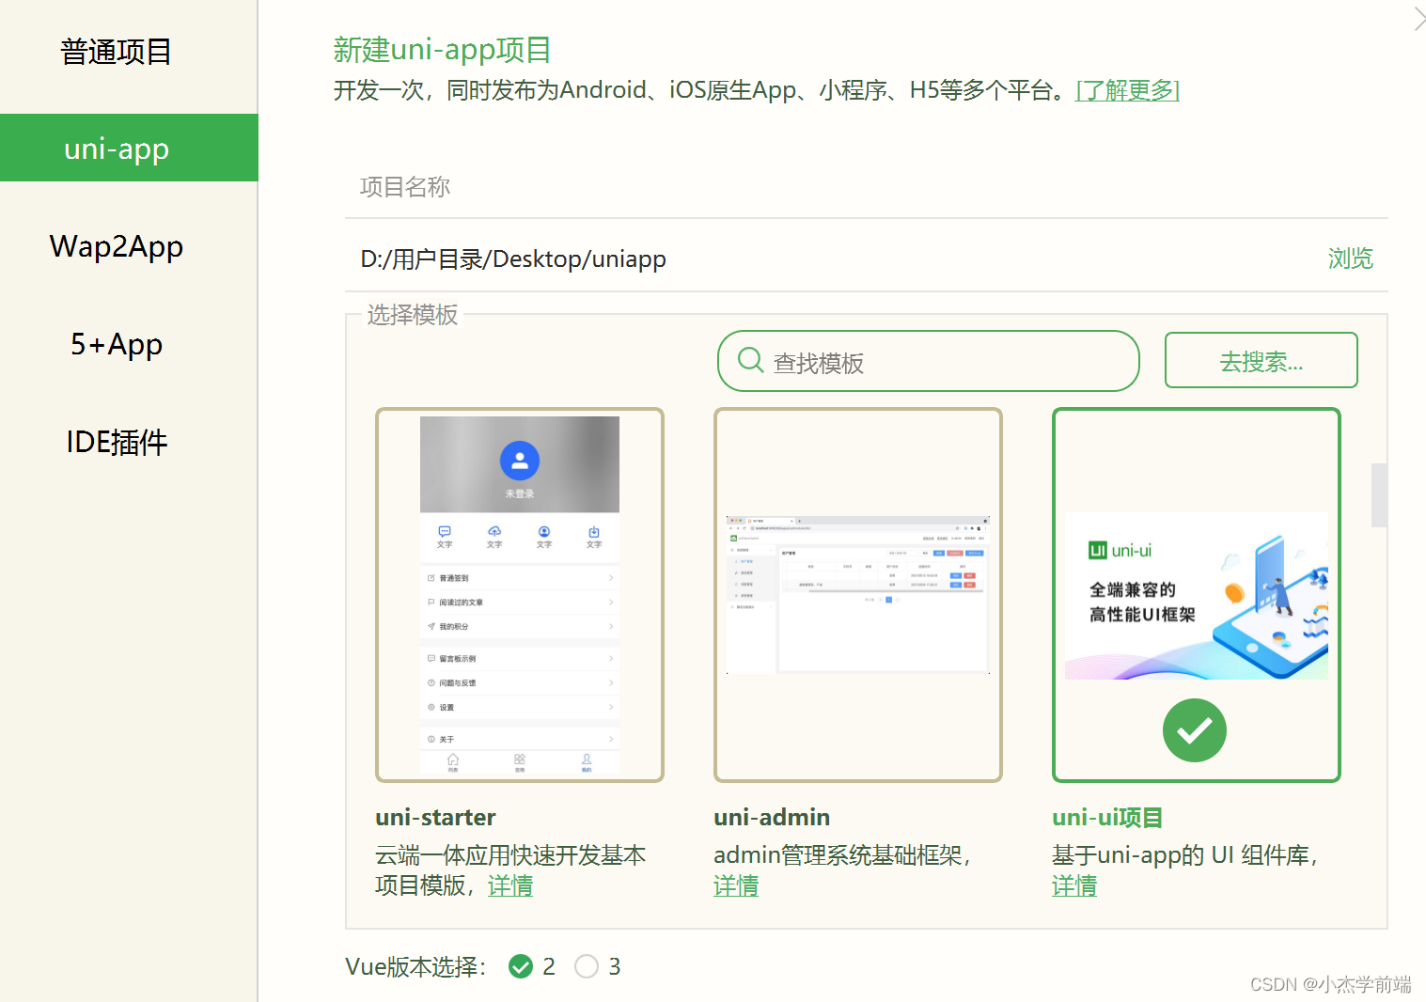Screen dimensions: 1426x1002
Task: Switch to the 普通项目 tab
Action: point(116,53)
